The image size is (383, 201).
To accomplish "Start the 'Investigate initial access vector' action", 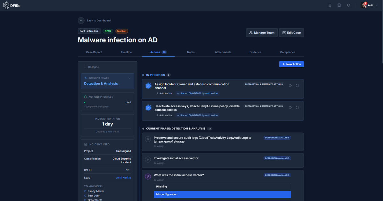I will click(148, 160).
